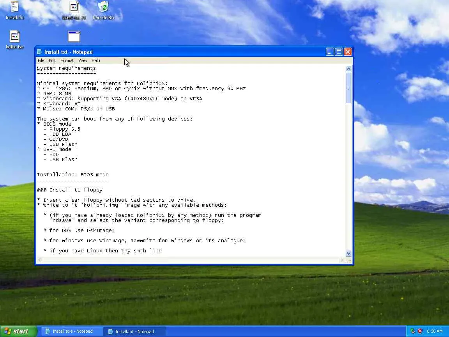Click the red security shield tray icon
The width and height of the screenshot is (449, 337).
coord(420,331)
